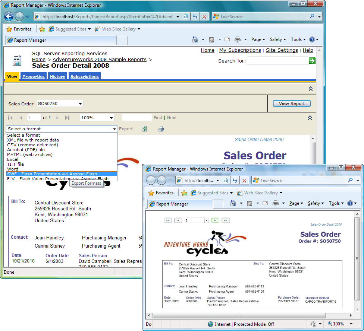Click AdventureWorks 2008 Sample Reports breadcrumb
This screenshot has width=364, height=331.
99,59
